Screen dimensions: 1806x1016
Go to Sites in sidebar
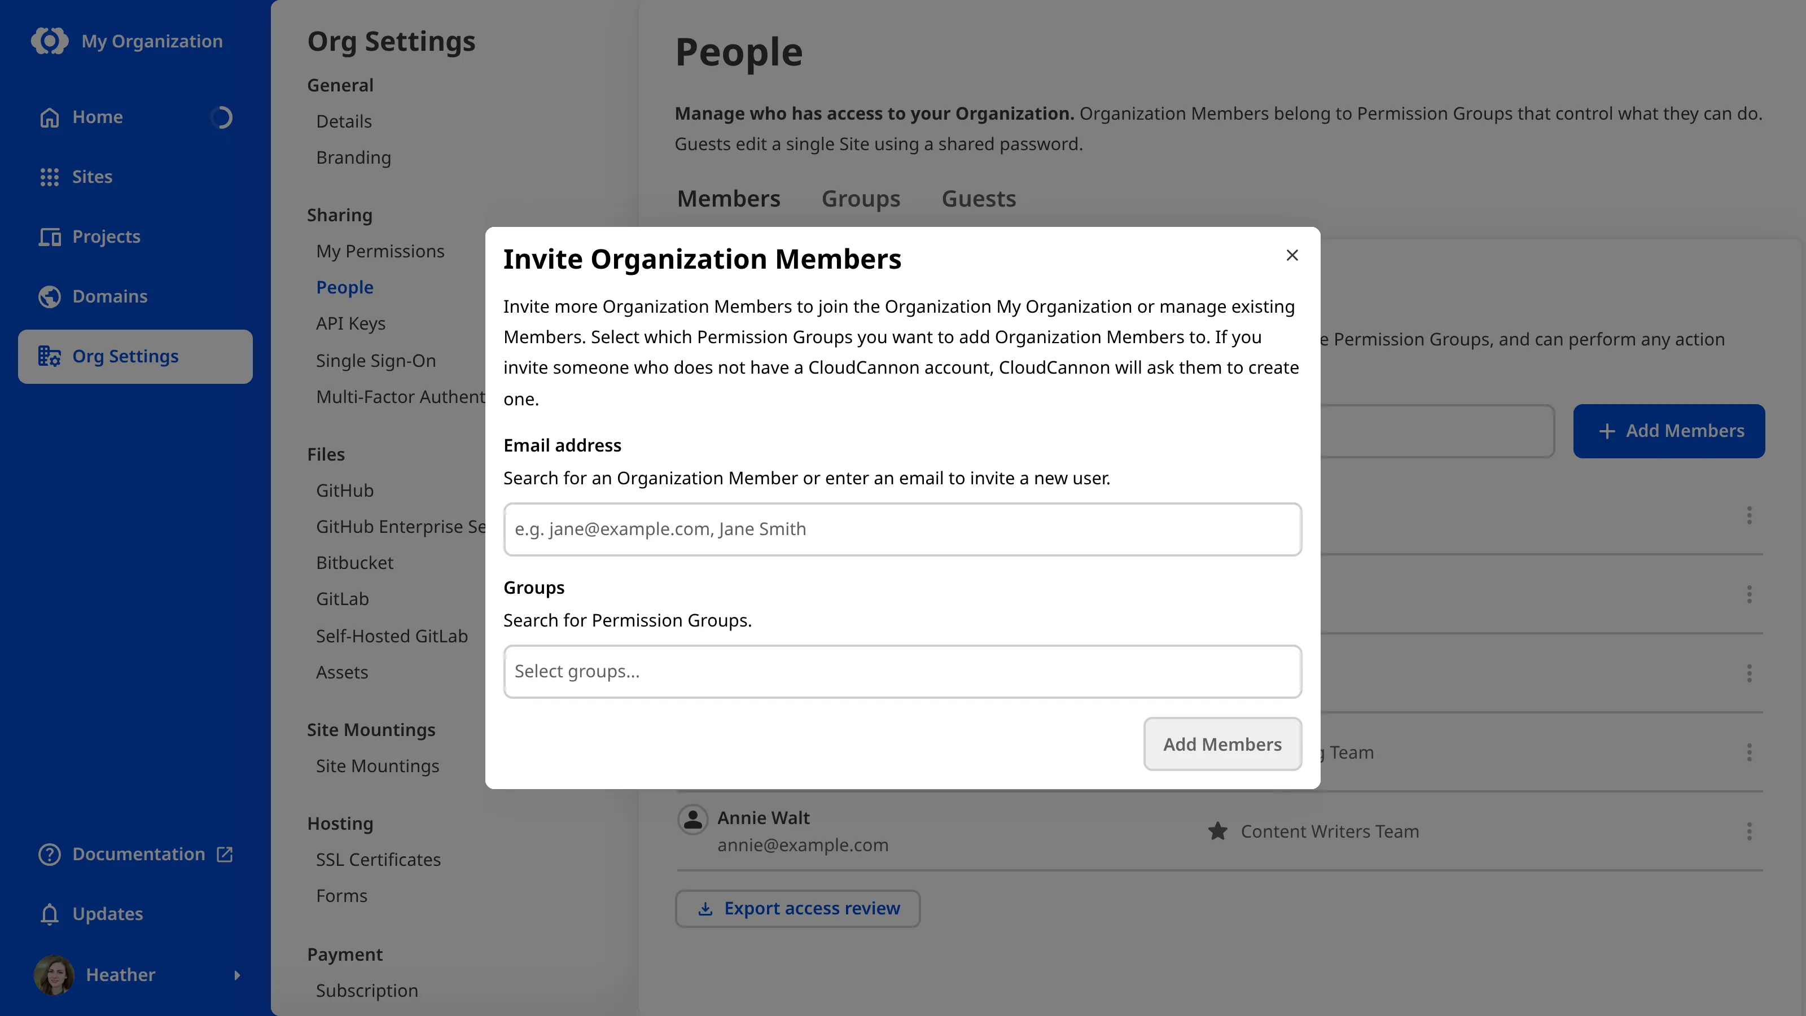point(135,177)
